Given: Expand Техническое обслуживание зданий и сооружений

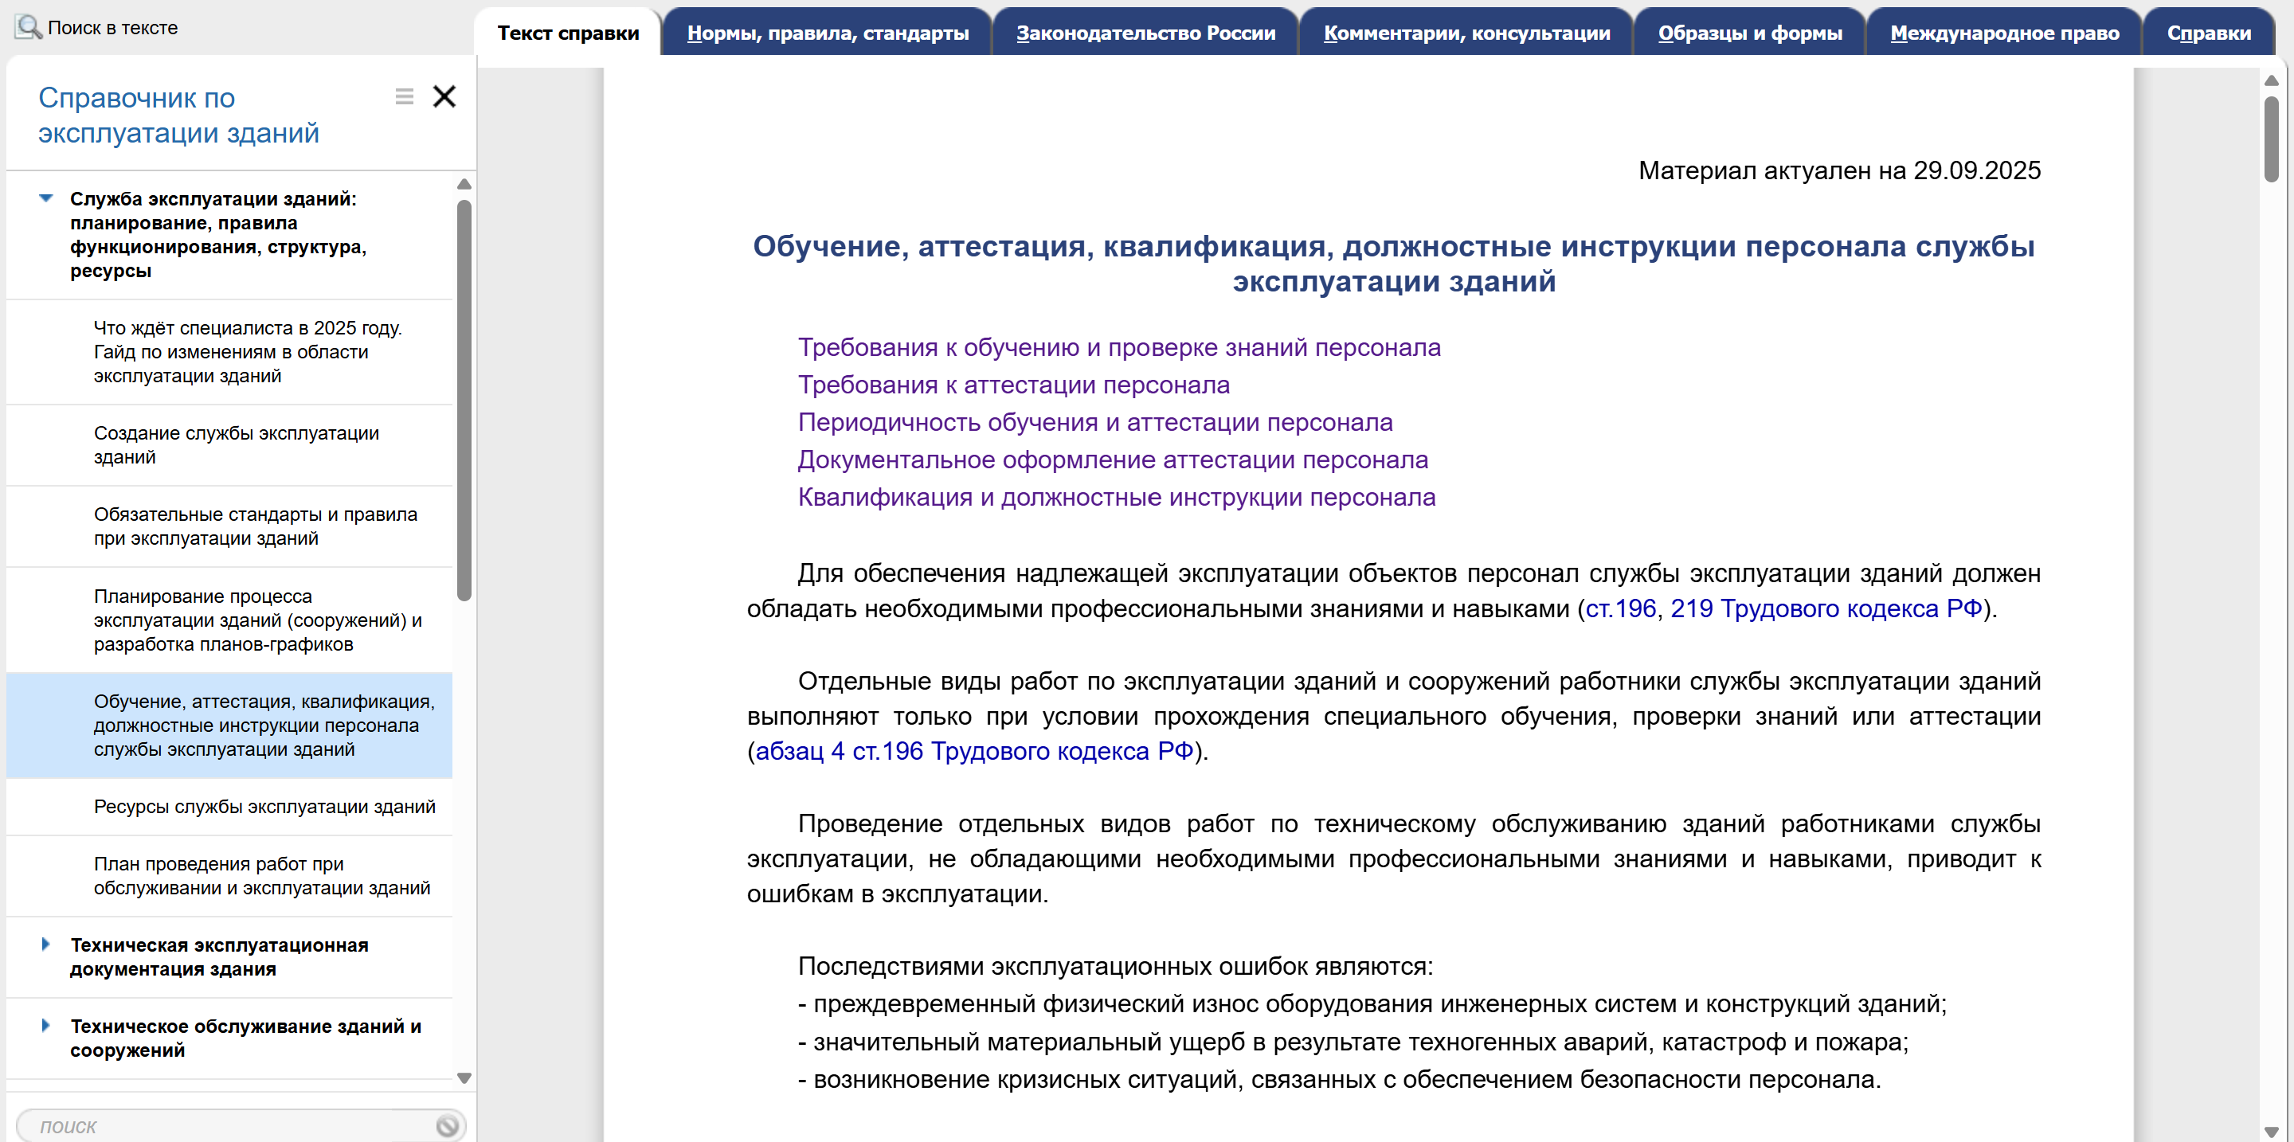Looking at the screenshot, I should coord(46,1026).
